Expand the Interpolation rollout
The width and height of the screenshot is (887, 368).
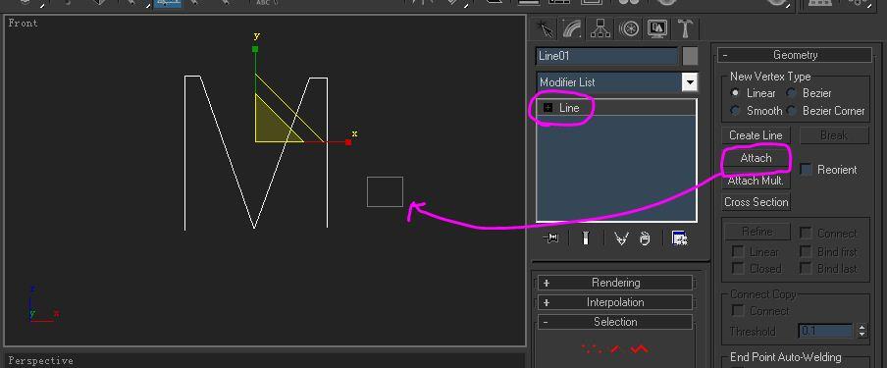coord(615,302)
